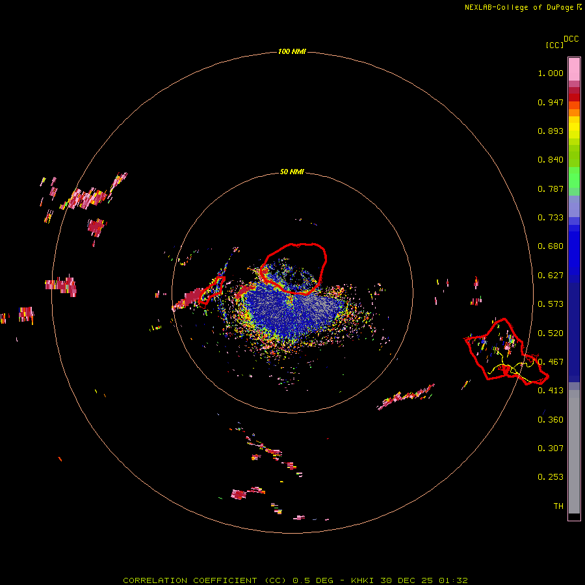
Task: Click the '50 NMI' range ring label
Action: point(292,172)
